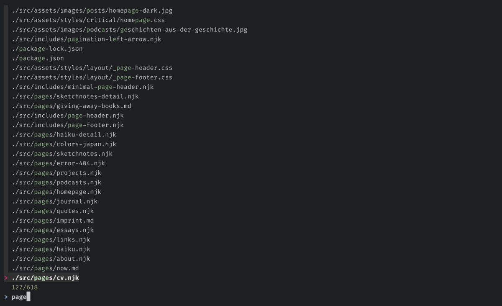
Task: Select minimal-page-header.njk from results
Action: pyautogui.click(x=82, y=87)
